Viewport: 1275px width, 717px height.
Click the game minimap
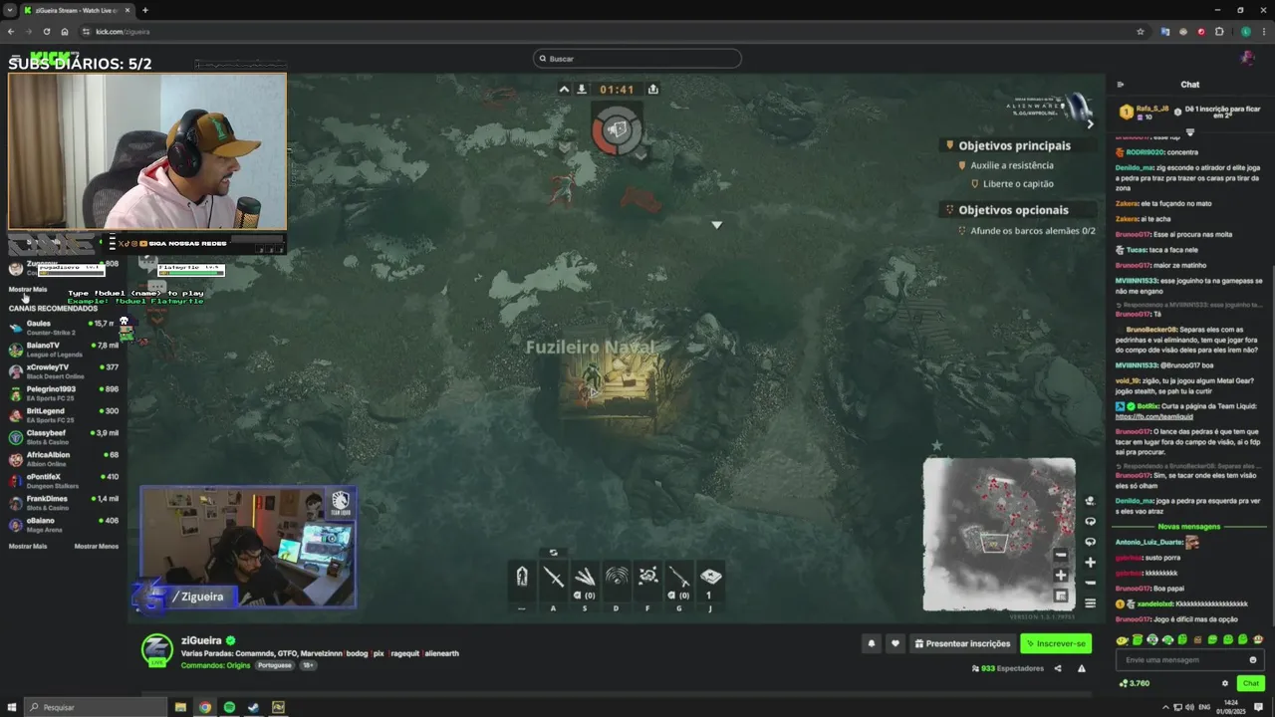[999, 534]
